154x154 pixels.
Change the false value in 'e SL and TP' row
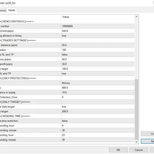(65, 55)
